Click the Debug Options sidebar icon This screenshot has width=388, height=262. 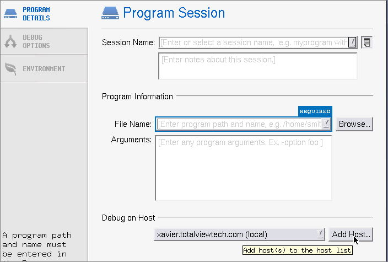pyautogui.click(x=10, y=41)
